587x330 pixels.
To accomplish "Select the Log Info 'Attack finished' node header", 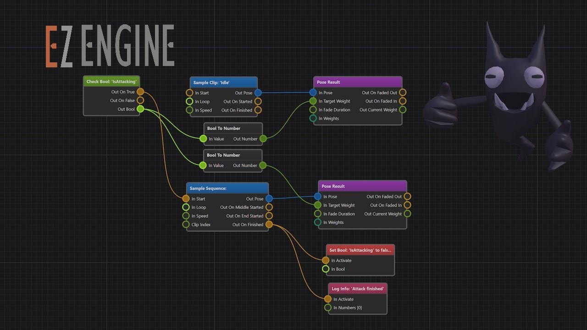I will 358,289.
